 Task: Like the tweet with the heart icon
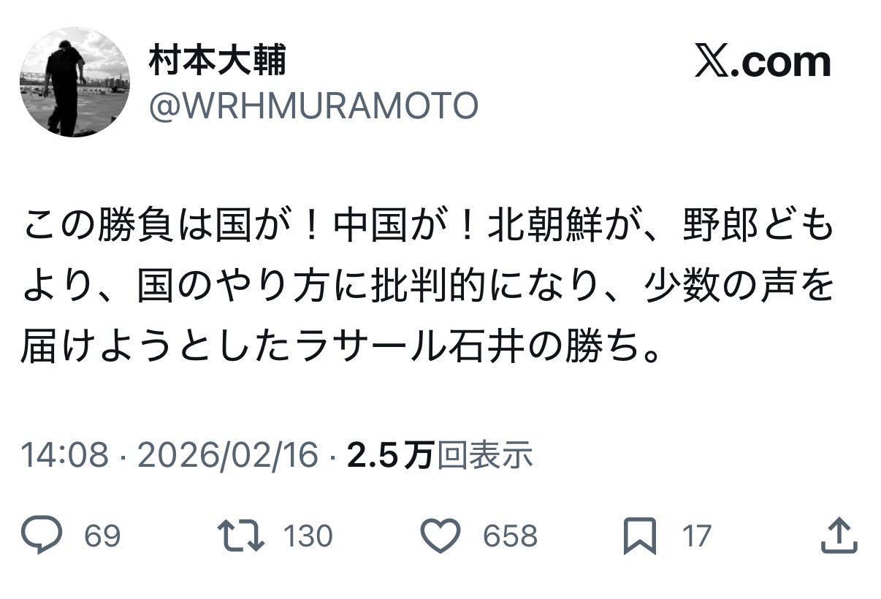[x=442, y=536]
